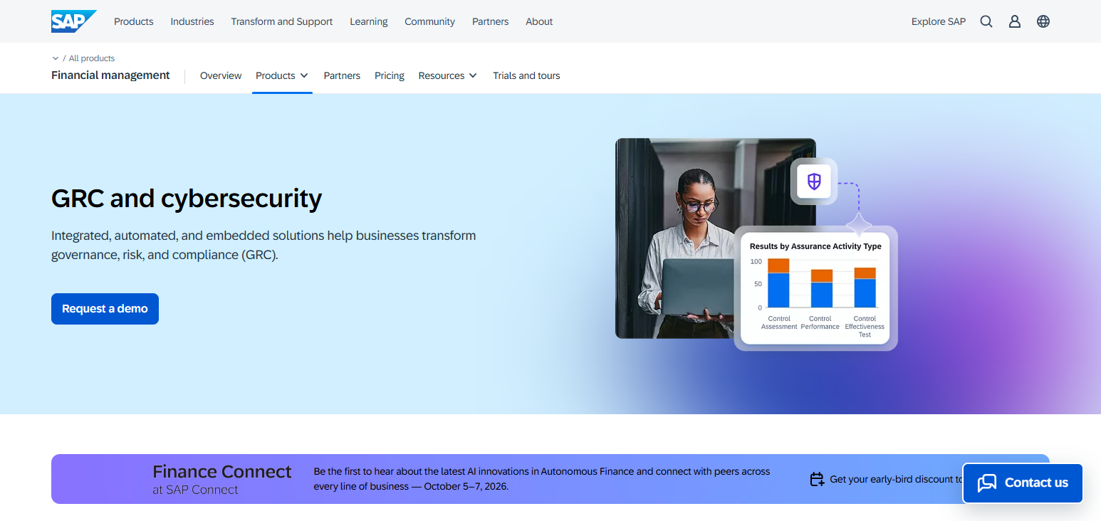Click the GRC and cybersecurity heading
The height and width of the screenshot is (521, 1101).
[187, 199]
